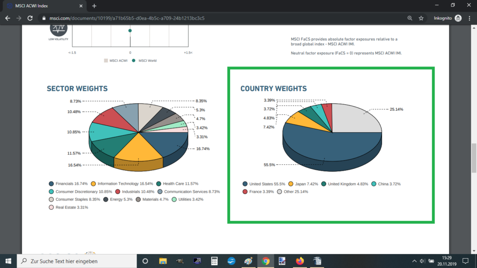
Task: Go back to the previous page
Action: coord(7,18)
